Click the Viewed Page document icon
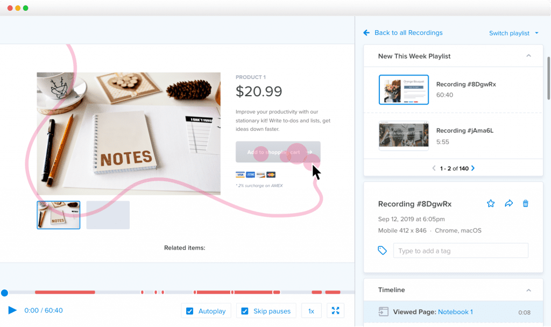The image size is (551, 327). click(x=384, y=312)
